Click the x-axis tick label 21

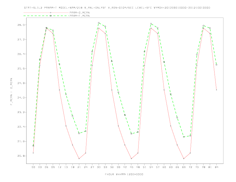[79, 167]
